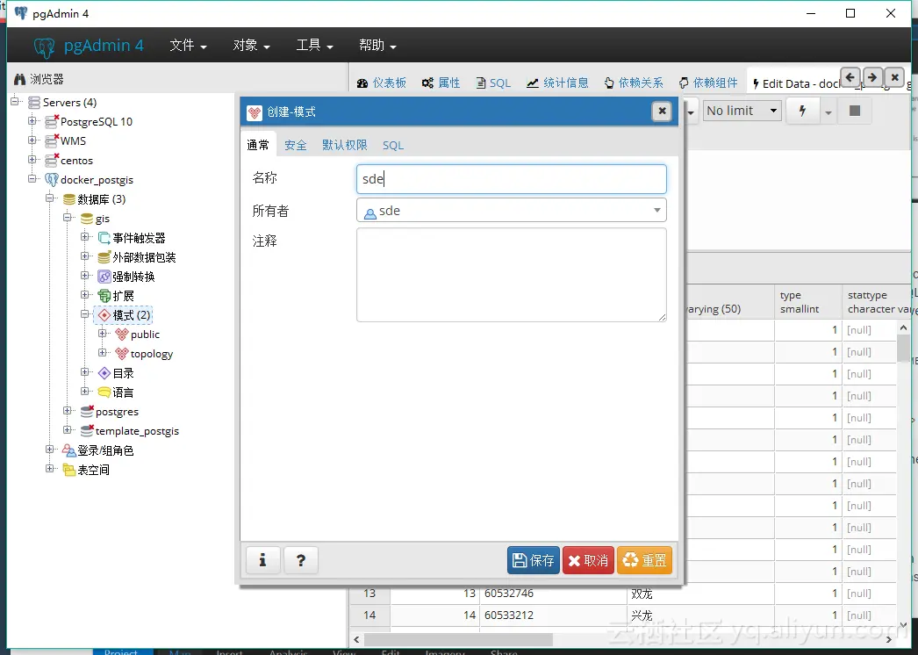Expand the public schema node

[103, 334]
